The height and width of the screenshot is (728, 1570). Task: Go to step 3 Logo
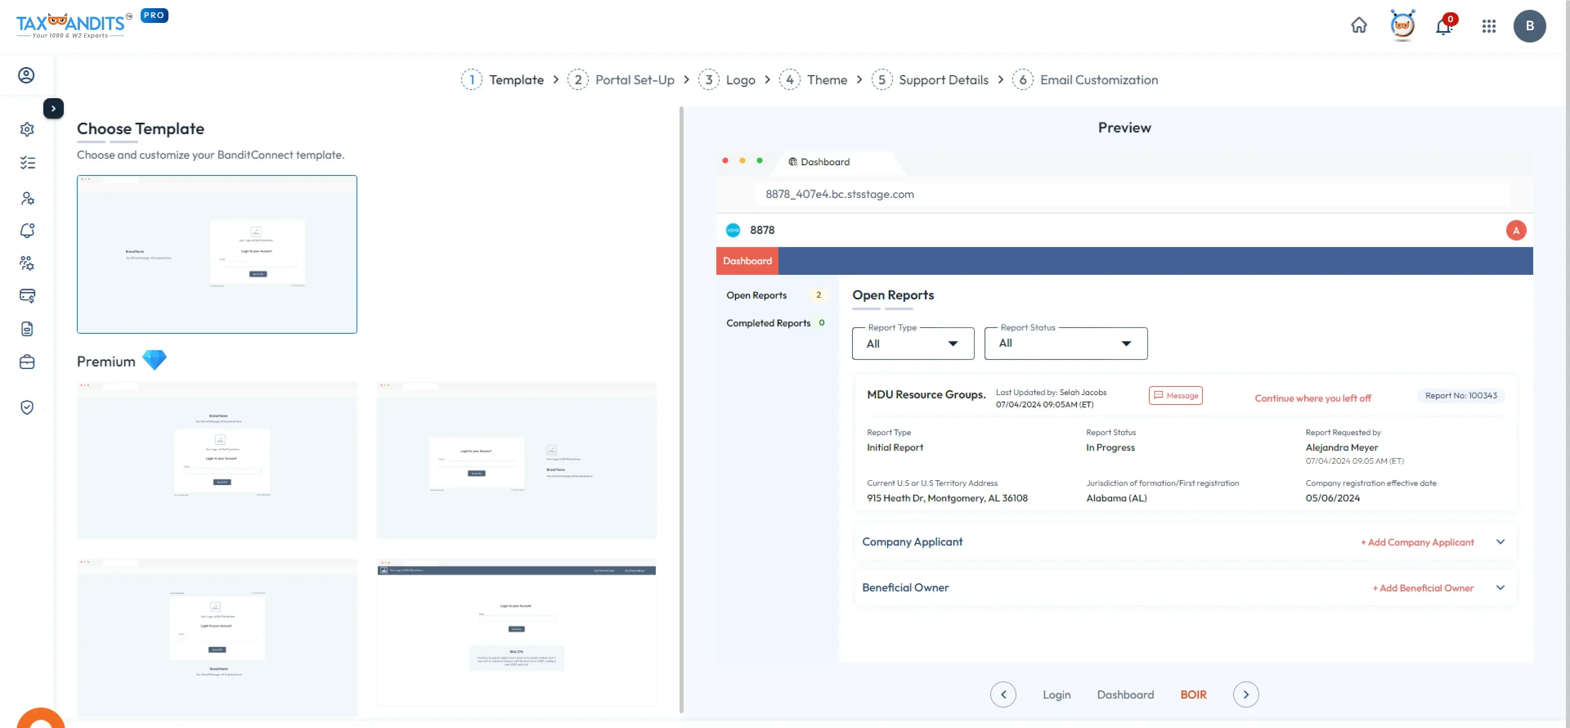tap(727, 80)
